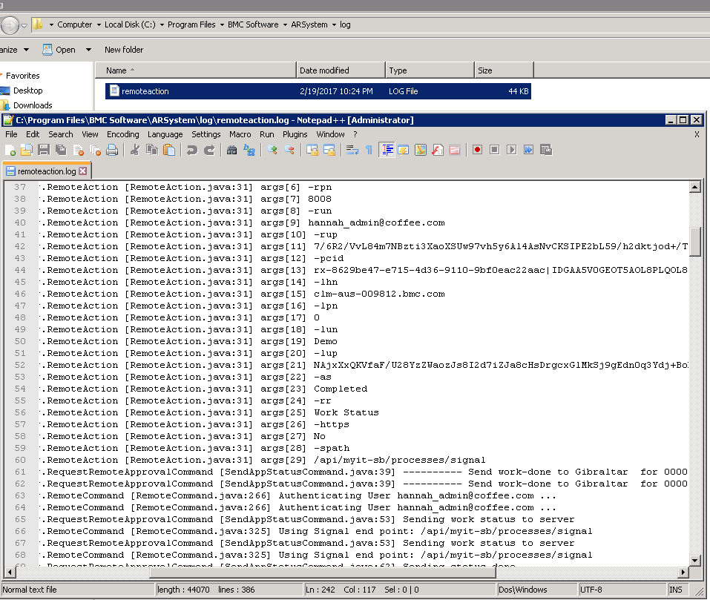Screen dimensions: 710x600
Task: Open the ? help menu
Action: tap(355, 134)
